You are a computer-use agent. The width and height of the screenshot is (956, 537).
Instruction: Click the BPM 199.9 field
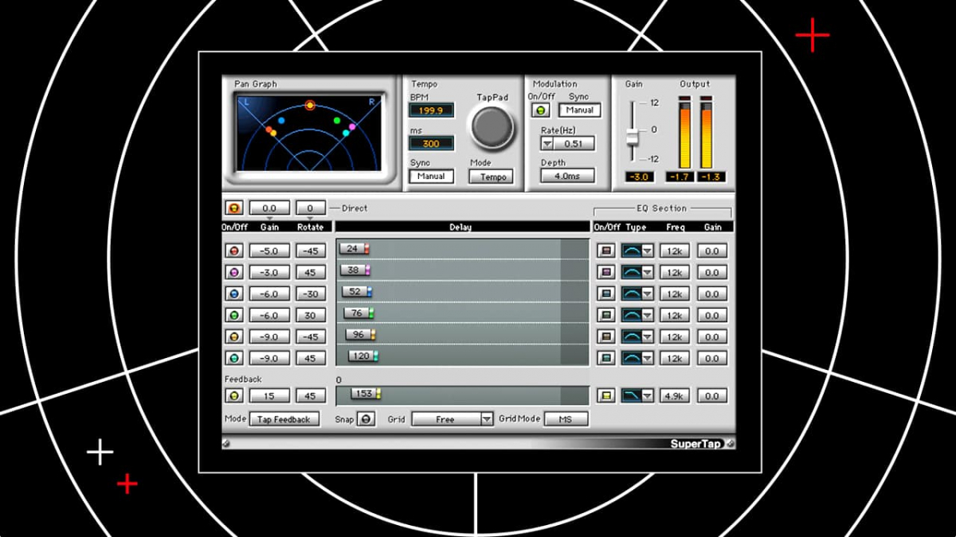coord(432,111)
